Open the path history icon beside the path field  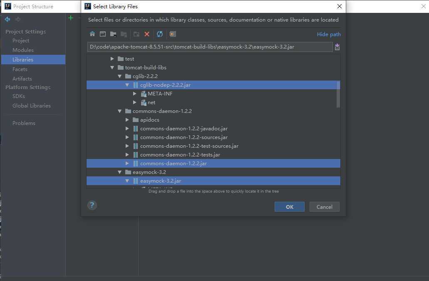pyautogui.click(x=337, y=47)
